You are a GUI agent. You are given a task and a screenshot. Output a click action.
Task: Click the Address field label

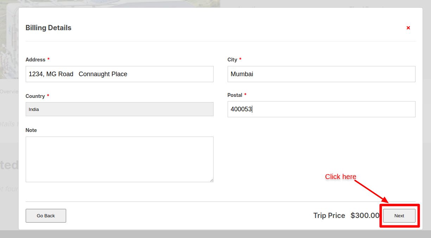[x=36, y=60]
